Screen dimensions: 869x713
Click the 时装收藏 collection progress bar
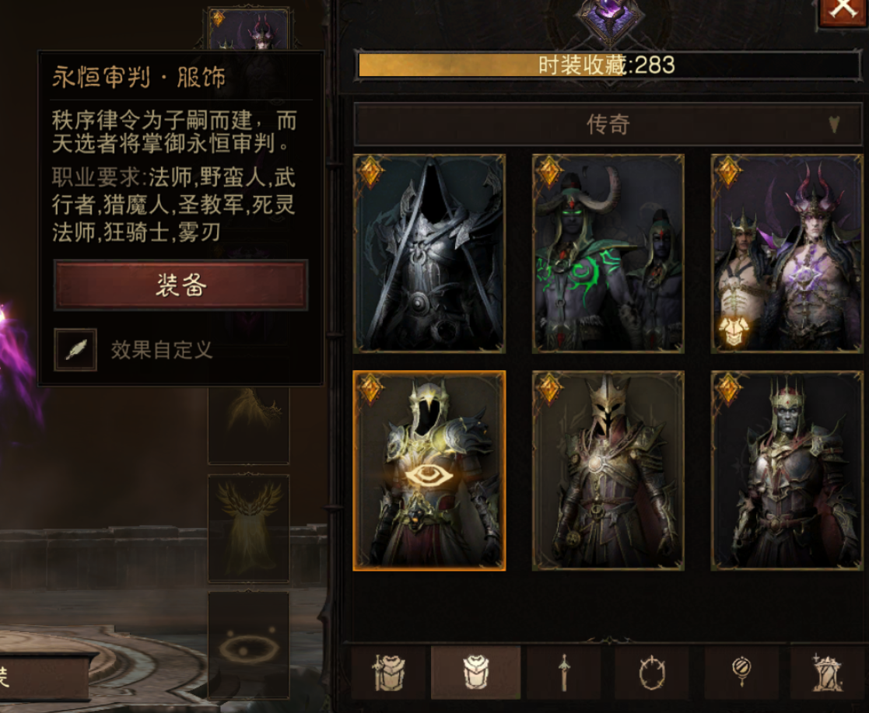(x=608, y=65)
